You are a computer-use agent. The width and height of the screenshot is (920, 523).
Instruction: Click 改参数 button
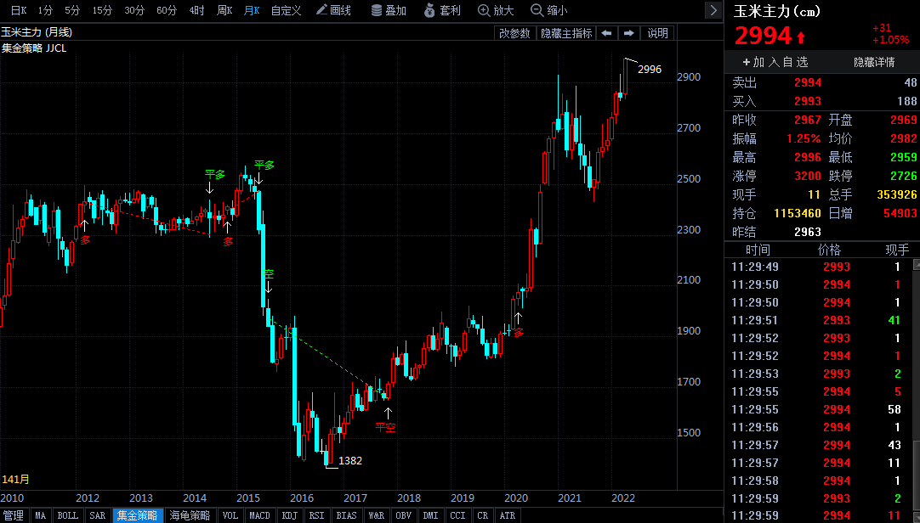(514, 33)
